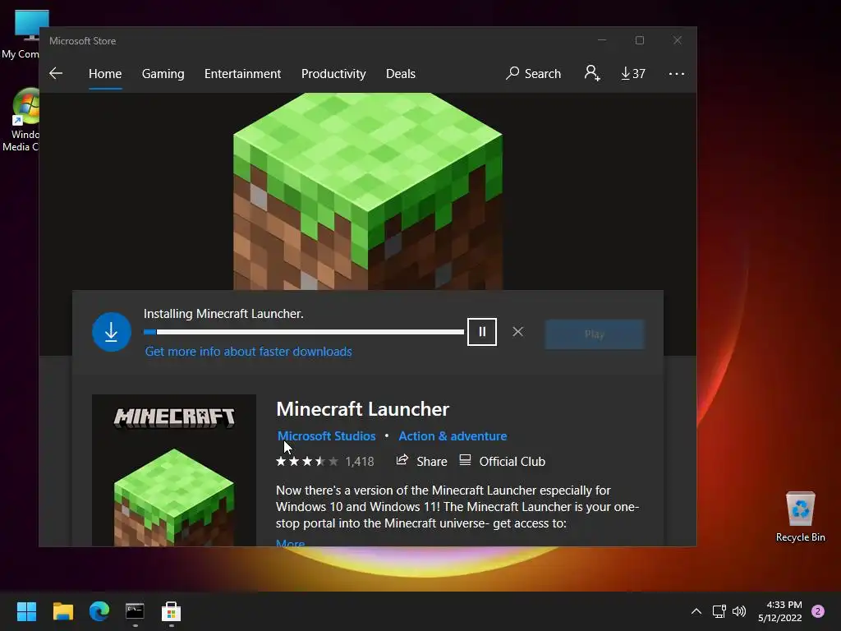
Task: Open the Deals tab
Action: [401, 73]
